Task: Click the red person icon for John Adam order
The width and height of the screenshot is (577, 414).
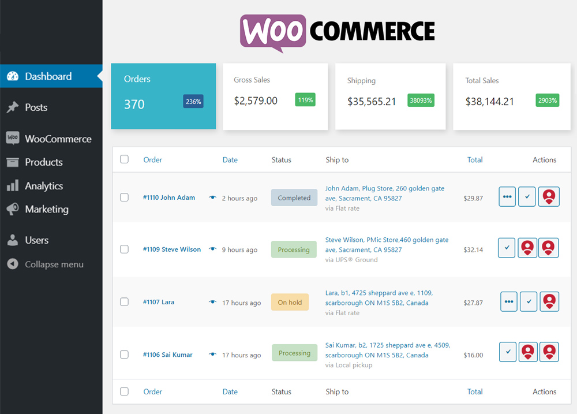Action: [549, 197]
